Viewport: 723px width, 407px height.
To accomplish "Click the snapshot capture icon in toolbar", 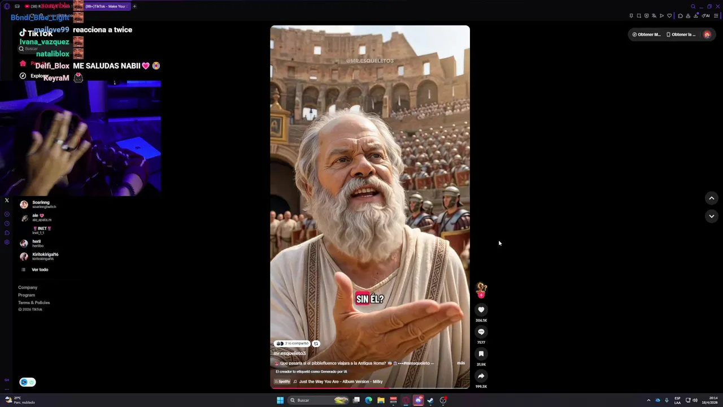I will [639, 16].
